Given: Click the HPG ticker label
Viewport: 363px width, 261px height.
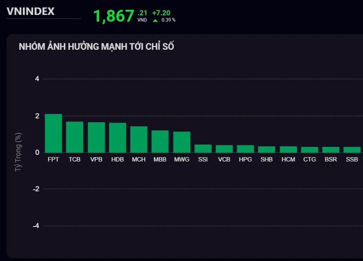Looking at the screenshot, I should (x=245, y=159).
